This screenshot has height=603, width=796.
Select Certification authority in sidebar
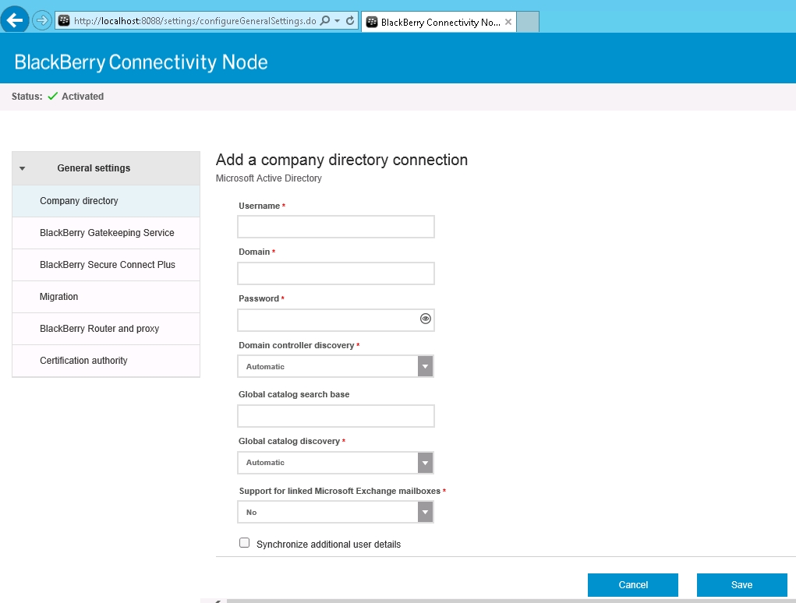click(83, 361)
